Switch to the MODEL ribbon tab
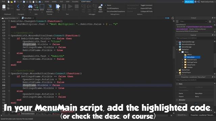This screenshot has height=121, width=216. pos(54,2)
